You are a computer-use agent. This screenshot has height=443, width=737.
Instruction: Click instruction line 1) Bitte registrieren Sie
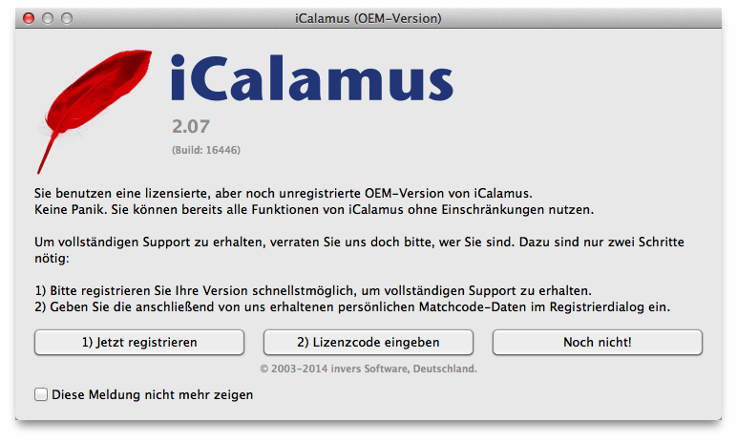point(313,290)
